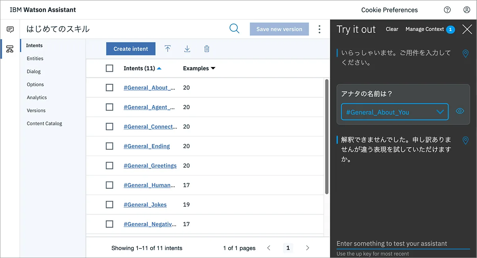Click the download intents icon
This screenshot has width=477, height=258.
coord(187,49)
